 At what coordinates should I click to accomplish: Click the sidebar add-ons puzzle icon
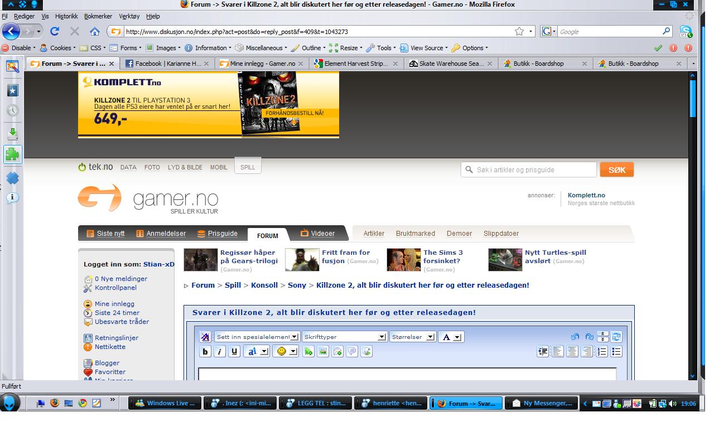pos(12,154)
